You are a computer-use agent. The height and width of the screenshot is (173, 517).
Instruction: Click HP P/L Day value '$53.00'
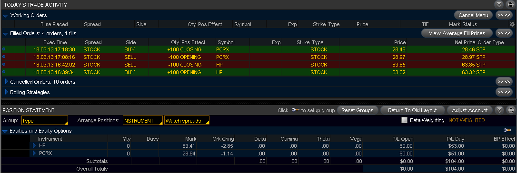(456, 146)
